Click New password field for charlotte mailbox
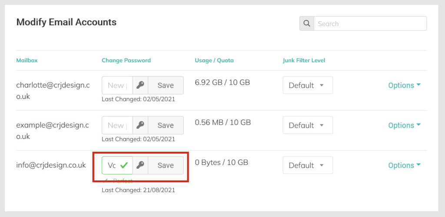The height and width of the screenshot is (217, 445). [x=117, y=85]
